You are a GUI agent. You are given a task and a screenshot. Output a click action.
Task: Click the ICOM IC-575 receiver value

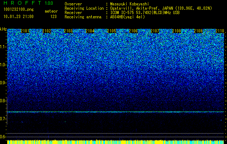[145, 13]
